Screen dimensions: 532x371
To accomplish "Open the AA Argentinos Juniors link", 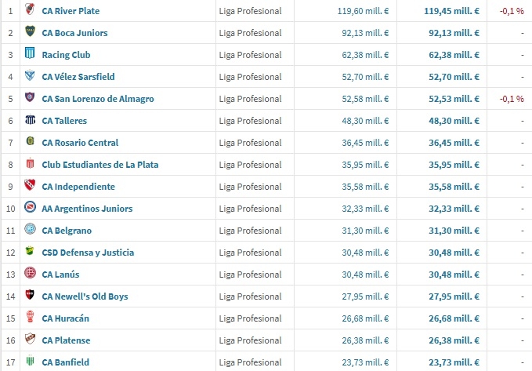I will point(87,209).
